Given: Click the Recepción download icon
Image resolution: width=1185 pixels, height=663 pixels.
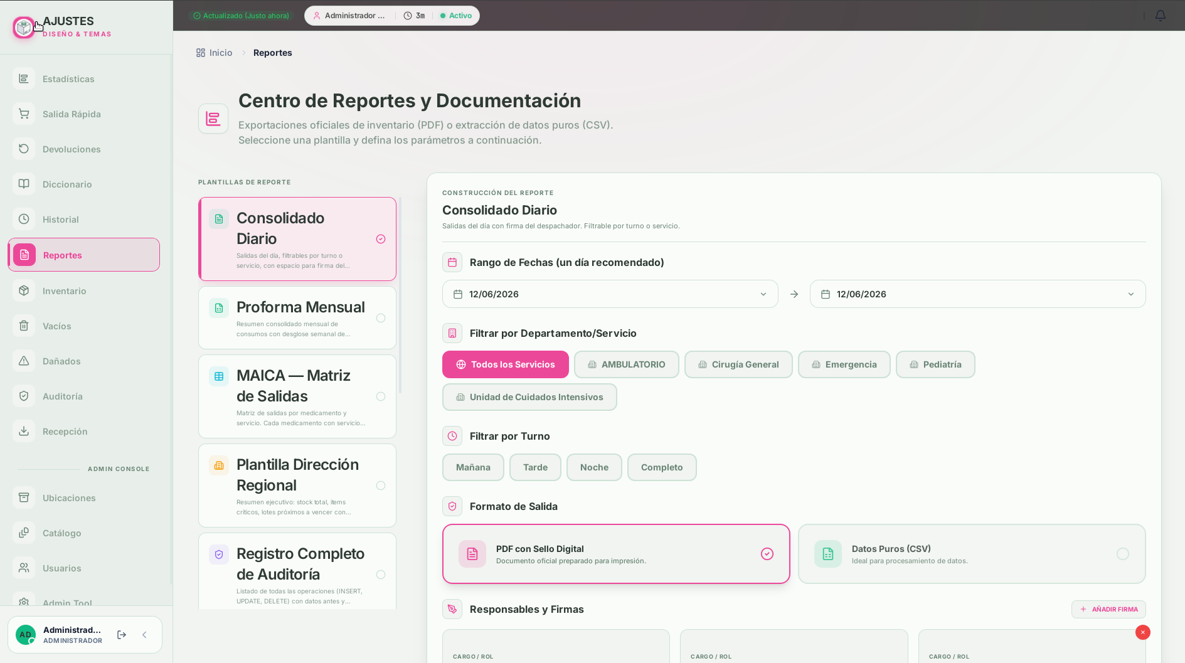Looking at the screenshot, I should point(24,431).
